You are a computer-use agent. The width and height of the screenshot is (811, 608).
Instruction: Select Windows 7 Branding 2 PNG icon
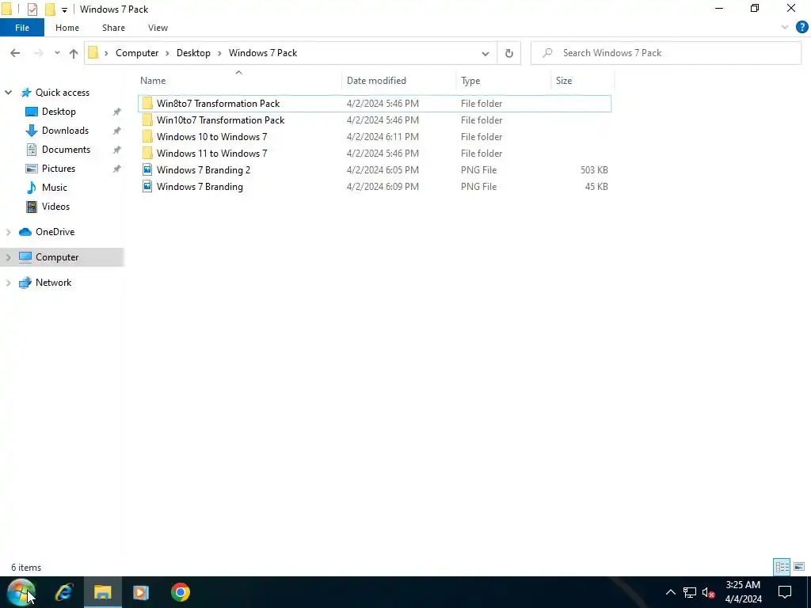[x=147, y=169]
